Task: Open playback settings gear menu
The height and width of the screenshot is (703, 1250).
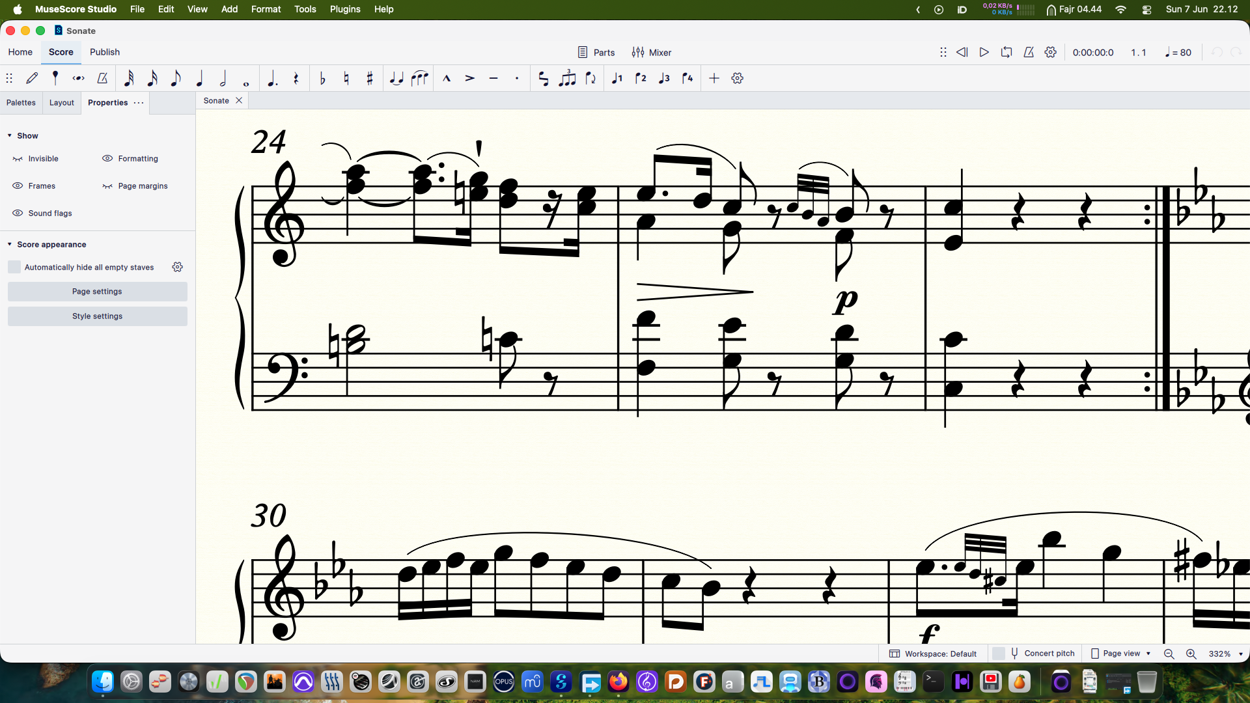Action: (x=1051, y=52)
